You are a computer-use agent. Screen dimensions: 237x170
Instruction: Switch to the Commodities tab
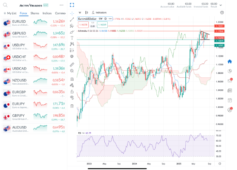60,13
